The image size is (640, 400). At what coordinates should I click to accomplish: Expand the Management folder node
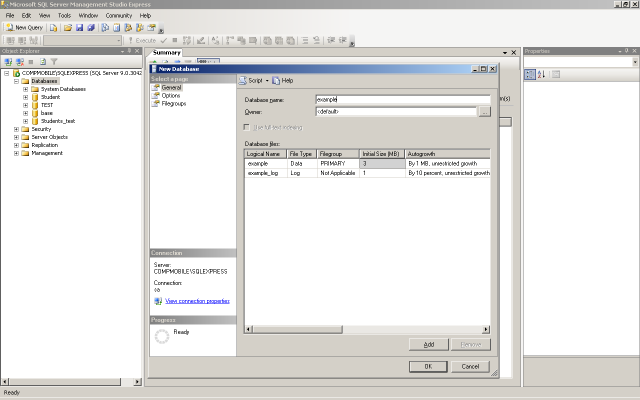16,153
